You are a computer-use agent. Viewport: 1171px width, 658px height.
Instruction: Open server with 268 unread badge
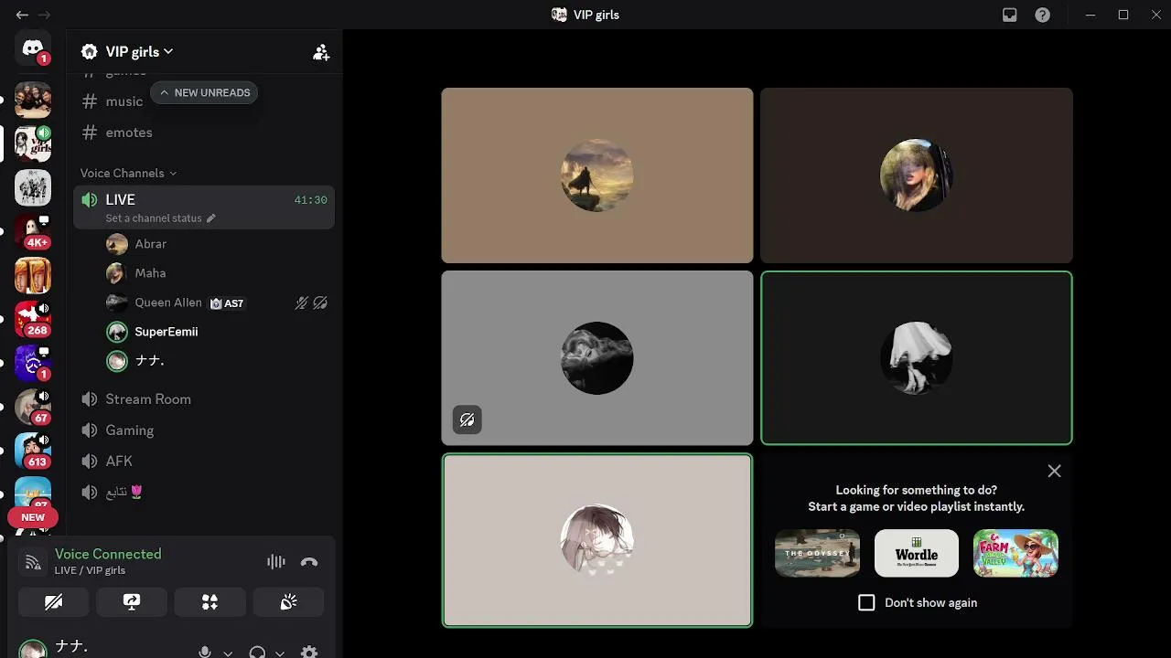pos(33,319)
